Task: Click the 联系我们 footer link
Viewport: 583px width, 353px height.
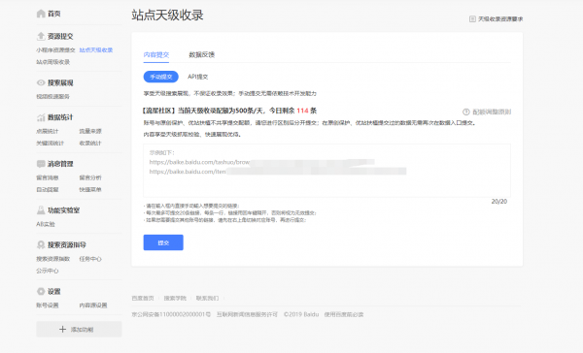Action: coord(208,298)
